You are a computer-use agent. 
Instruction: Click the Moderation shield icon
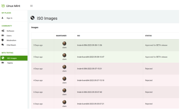point(2,40)
